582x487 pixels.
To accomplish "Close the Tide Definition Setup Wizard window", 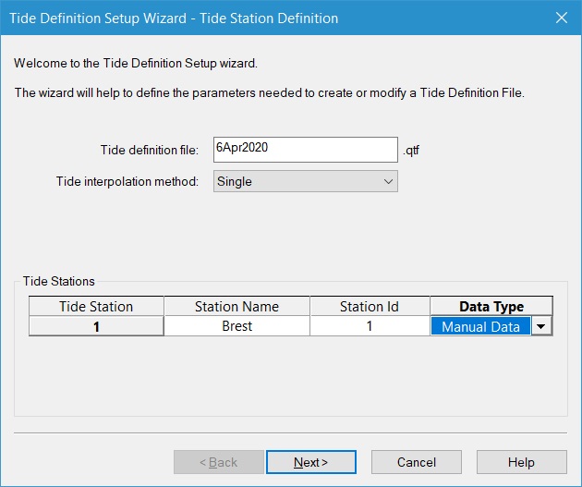I will (561, 18).
